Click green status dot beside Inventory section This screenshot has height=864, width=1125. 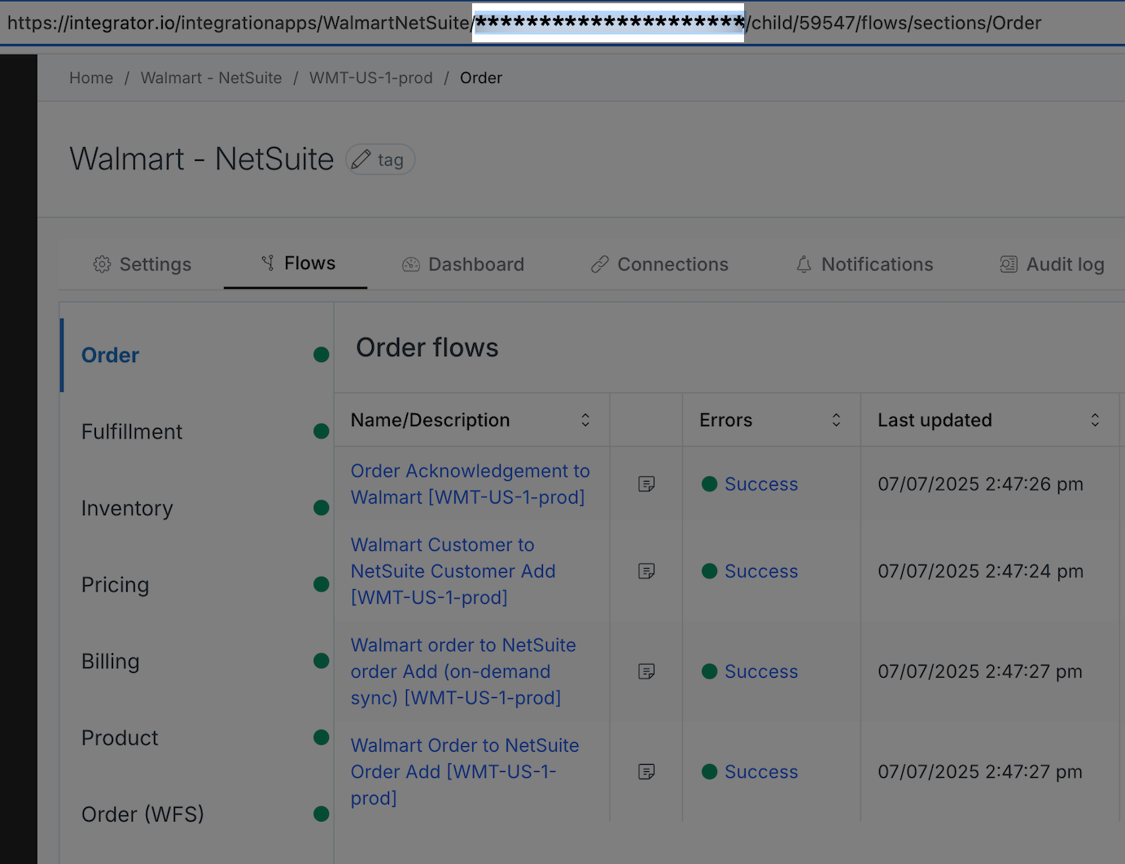click(x=322, y=508)
